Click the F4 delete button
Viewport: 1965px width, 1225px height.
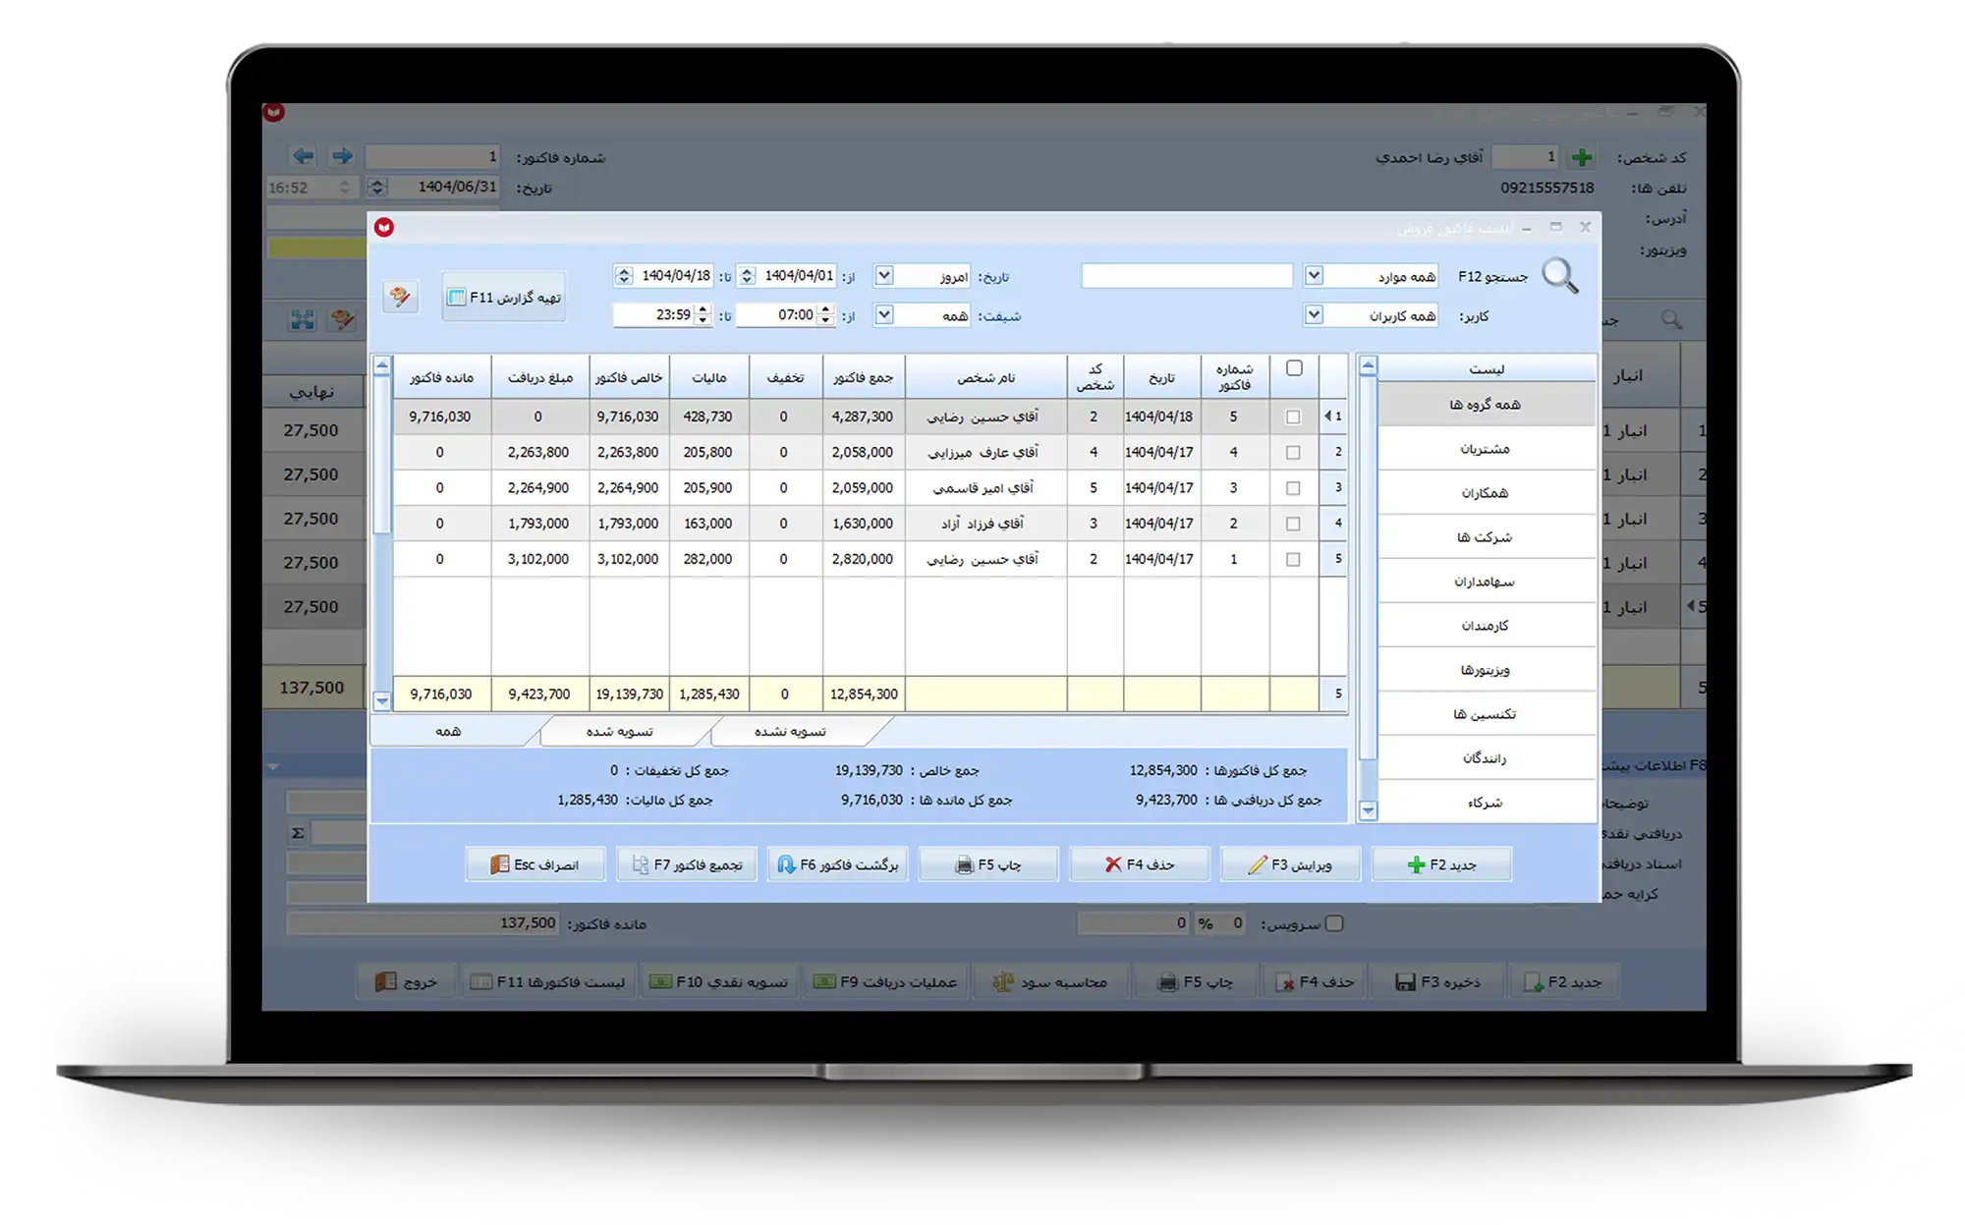click(1139, 864)
